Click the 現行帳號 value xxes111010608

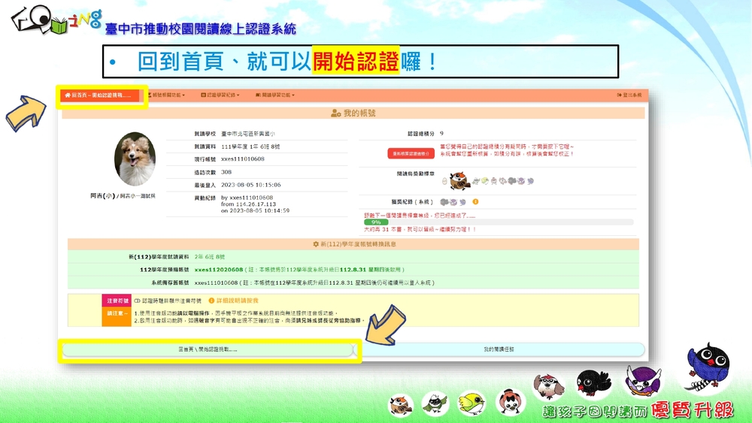point(243,159)
